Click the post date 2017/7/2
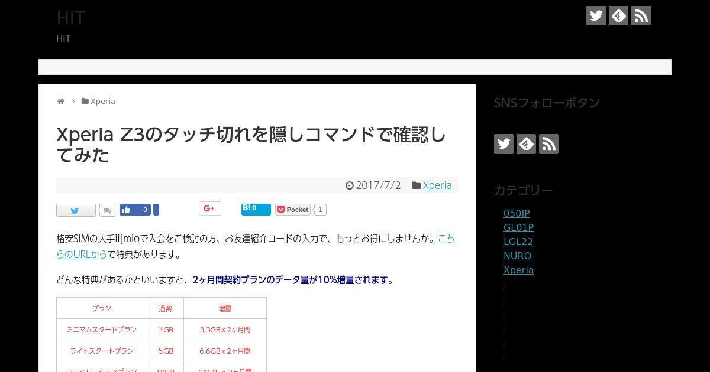Screen dimensions: 710x372 pos(378,185)
